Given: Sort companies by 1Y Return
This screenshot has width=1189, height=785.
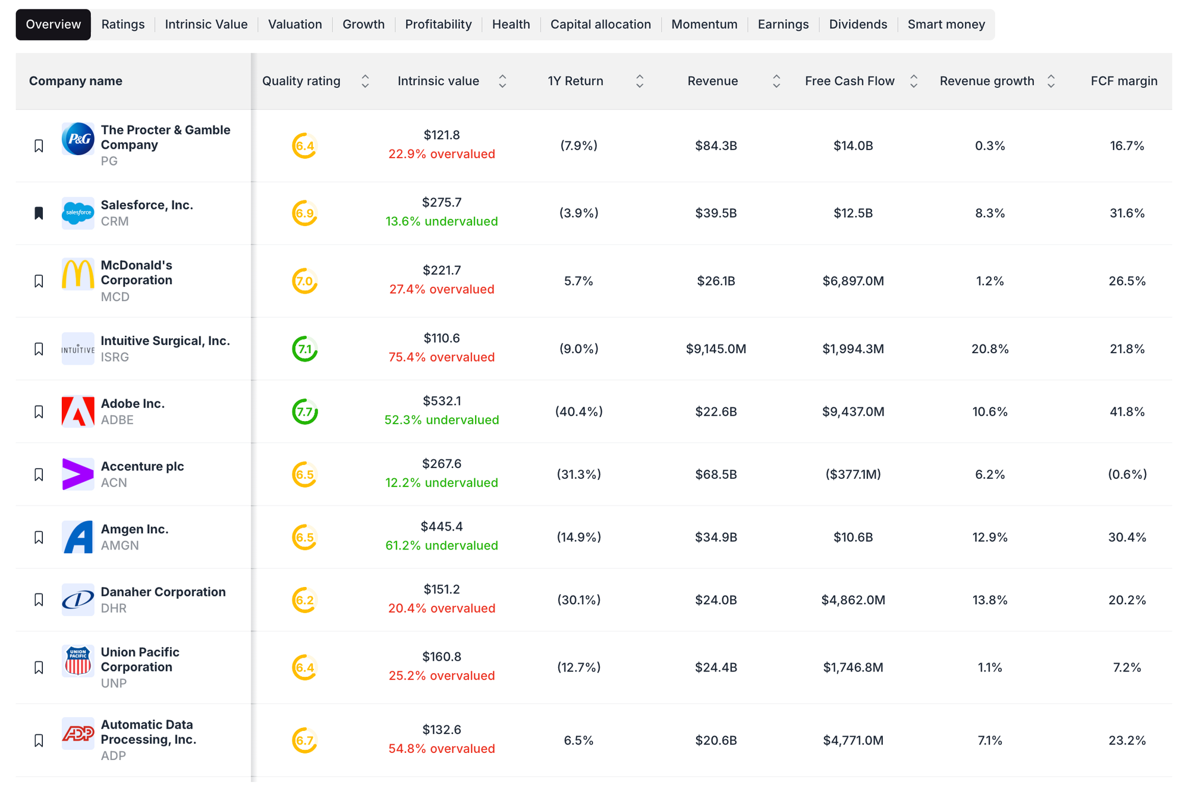Looking at the screenshot, I should [x=640, y=81].
